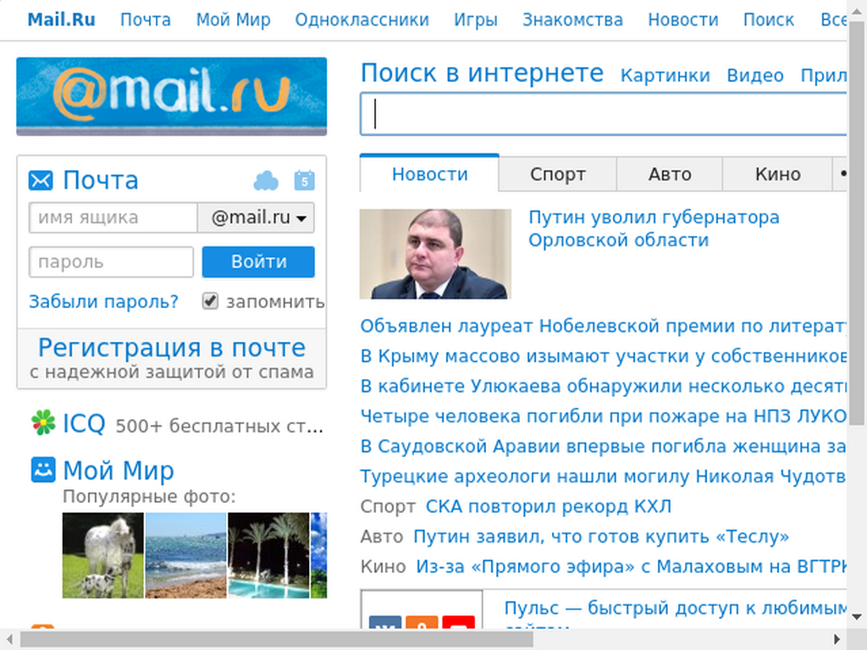The image size is (867, 650).
Task: Click the 500+ бесплатных ст... text
Action: click(219, 427)
